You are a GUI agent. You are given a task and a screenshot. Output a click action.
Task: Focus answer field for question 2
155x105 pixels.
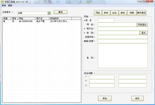click(133, 81)
